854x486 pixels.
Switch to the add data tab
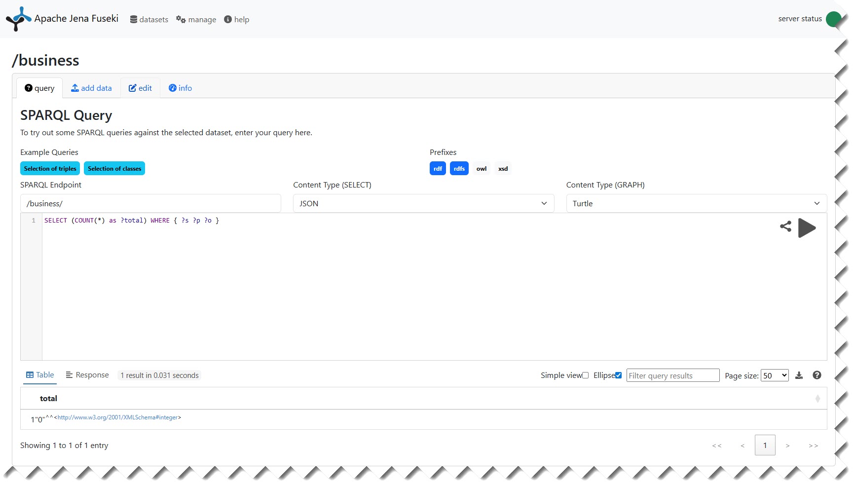click(91, 88)
